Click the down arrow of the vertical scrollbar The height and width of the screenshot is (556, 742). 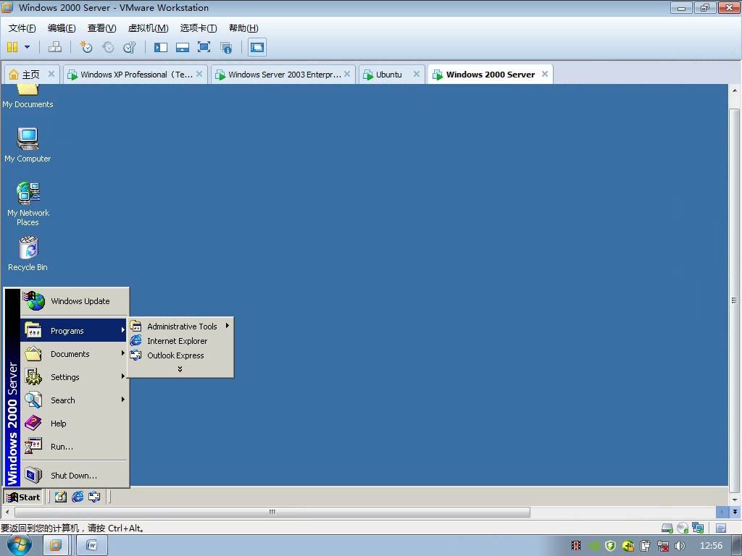735,500
